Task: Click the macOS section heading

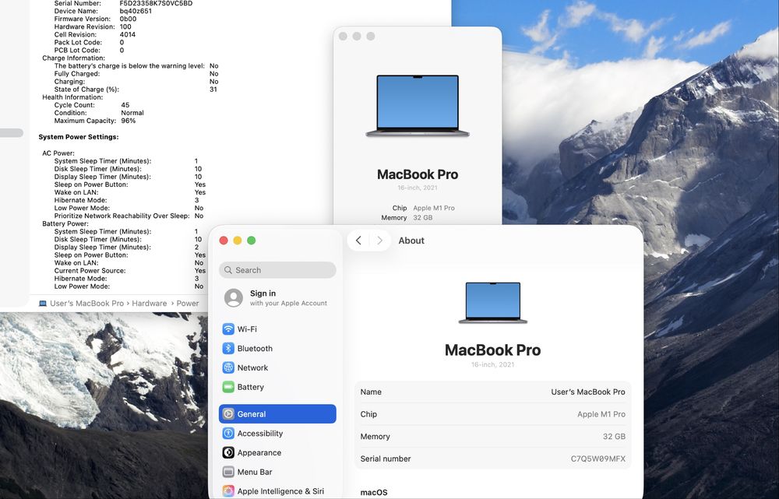Action: pos(374,493)
